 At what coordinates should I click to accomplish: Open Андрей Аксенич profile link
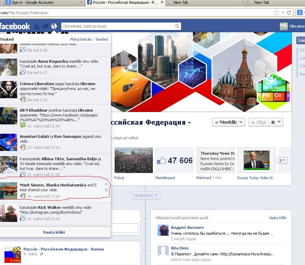click(187, 227)
